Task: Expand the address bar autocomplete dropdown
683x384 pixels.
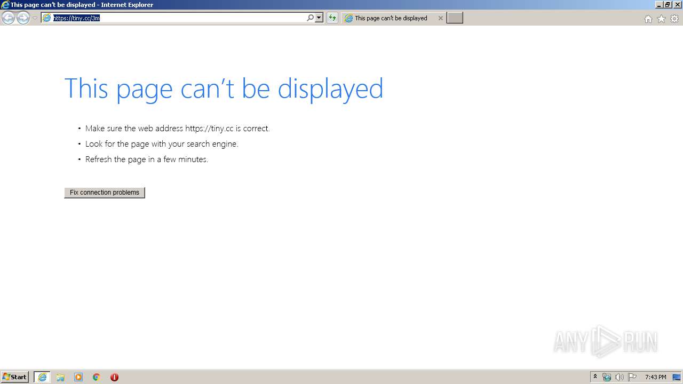Action: tap(319, 18)
